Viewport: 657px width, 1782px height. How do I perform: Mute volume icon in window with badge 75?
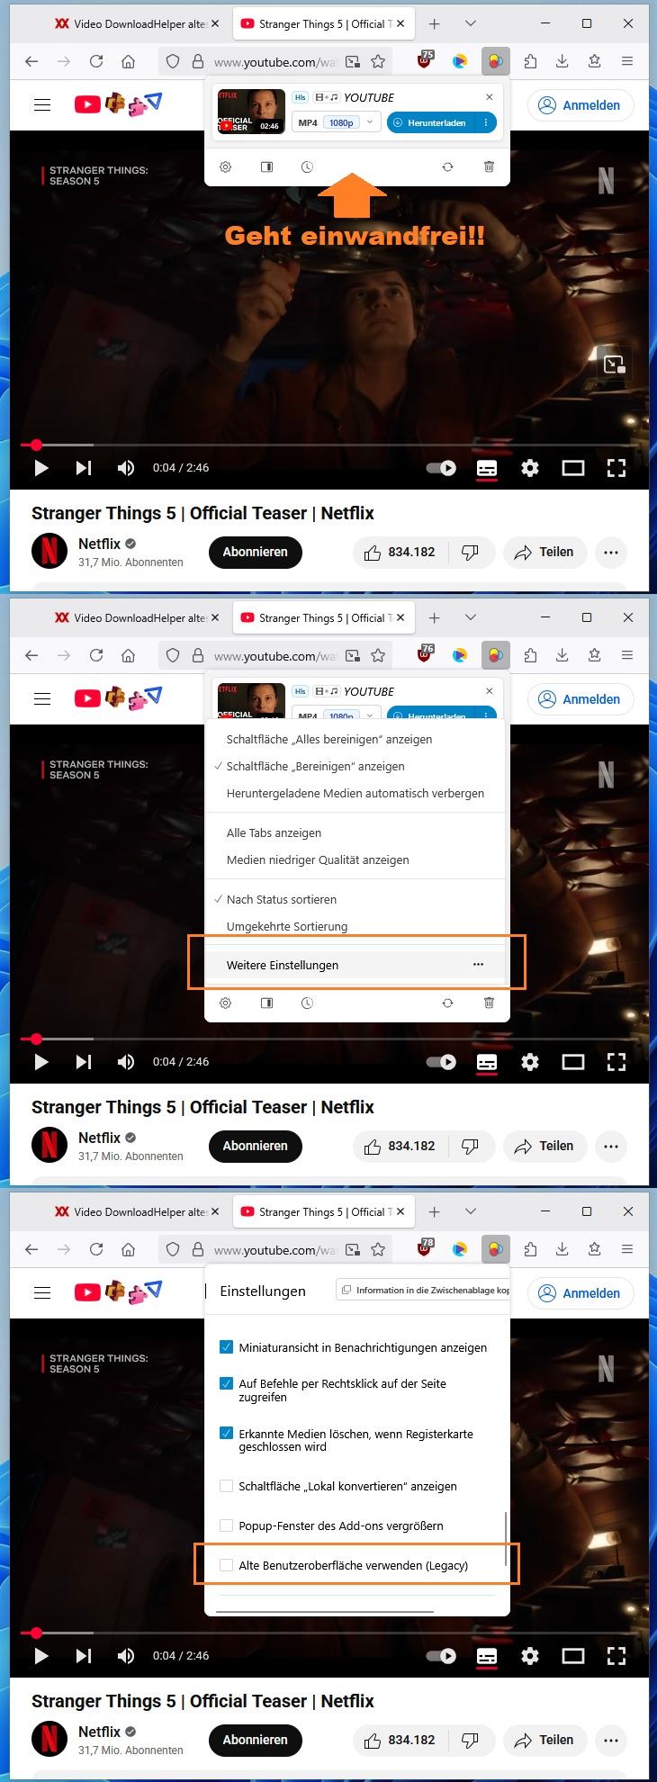point(126,468)
